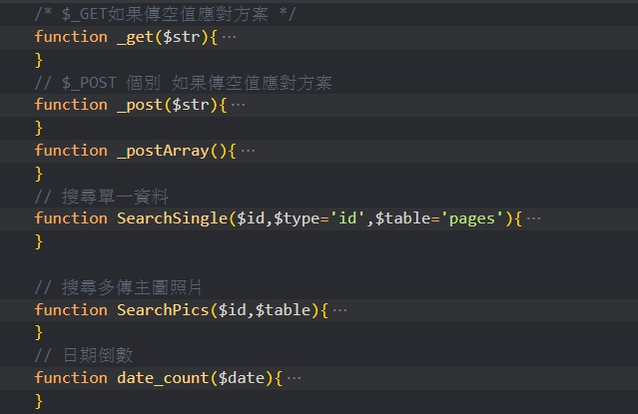Place cursor on SearchPics function name
The height and width of the screenshot is (414, 638).
[x=164, y=310]
